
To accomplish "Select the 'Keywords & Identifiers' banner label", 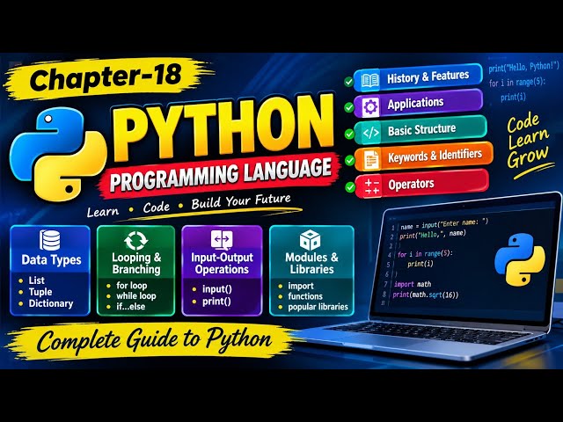I will tap(435, 156).
